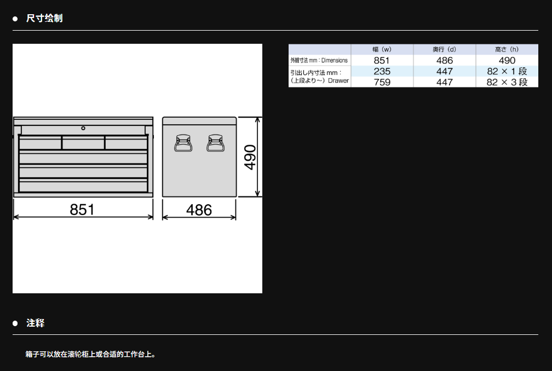Click the 高さ (h) column header
Viewport: 552px width, 371px height.
point(507,49)
